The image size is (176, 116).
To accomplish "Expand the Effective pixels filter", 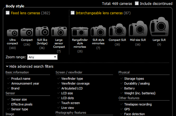I will click(x=22, y=104).
